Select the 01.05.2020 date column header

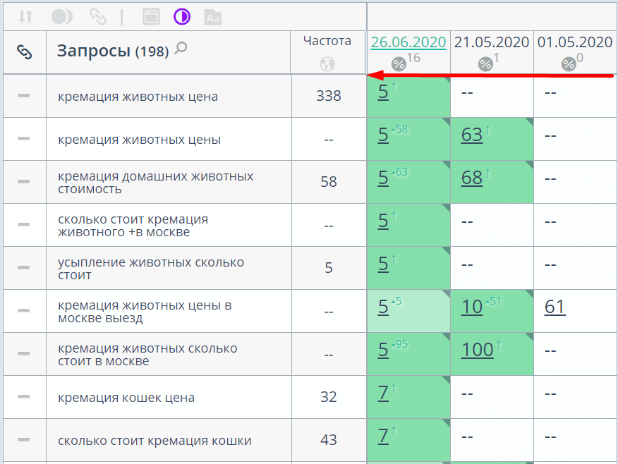click(575, 42)
